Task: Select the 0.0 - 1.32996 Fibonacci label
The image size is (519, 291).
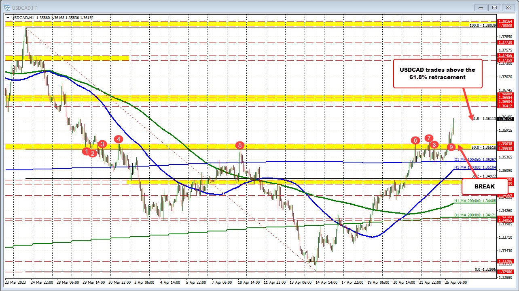Action: 485,269
